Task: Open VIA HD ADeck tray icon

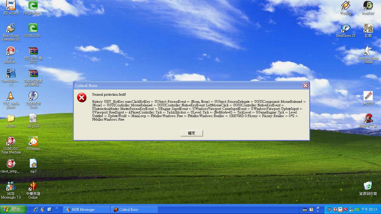Action: (x=340, y=210)
